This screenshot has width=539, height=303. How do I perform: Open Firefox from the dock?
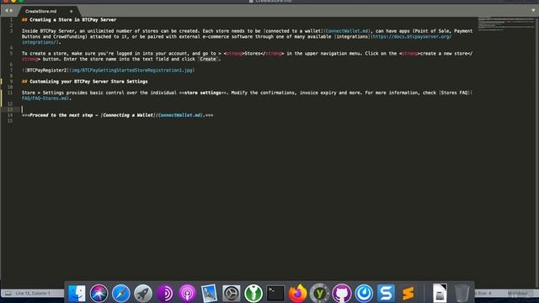(x=297, y=294)
